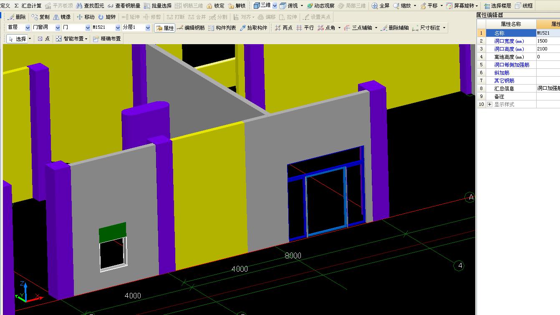Click the 属性名称 column header

point(511,24)
